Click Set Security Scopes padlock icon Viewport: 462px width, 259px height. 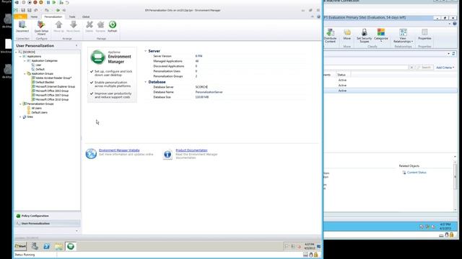364,32
